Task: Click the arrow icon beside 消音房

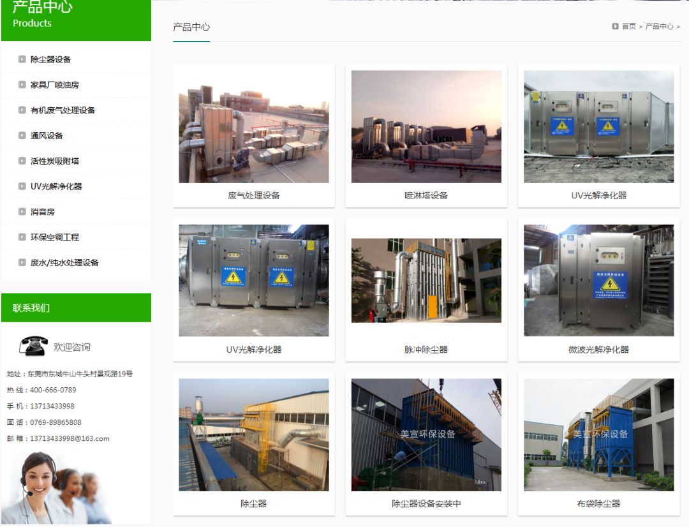Action: [22, 212]
